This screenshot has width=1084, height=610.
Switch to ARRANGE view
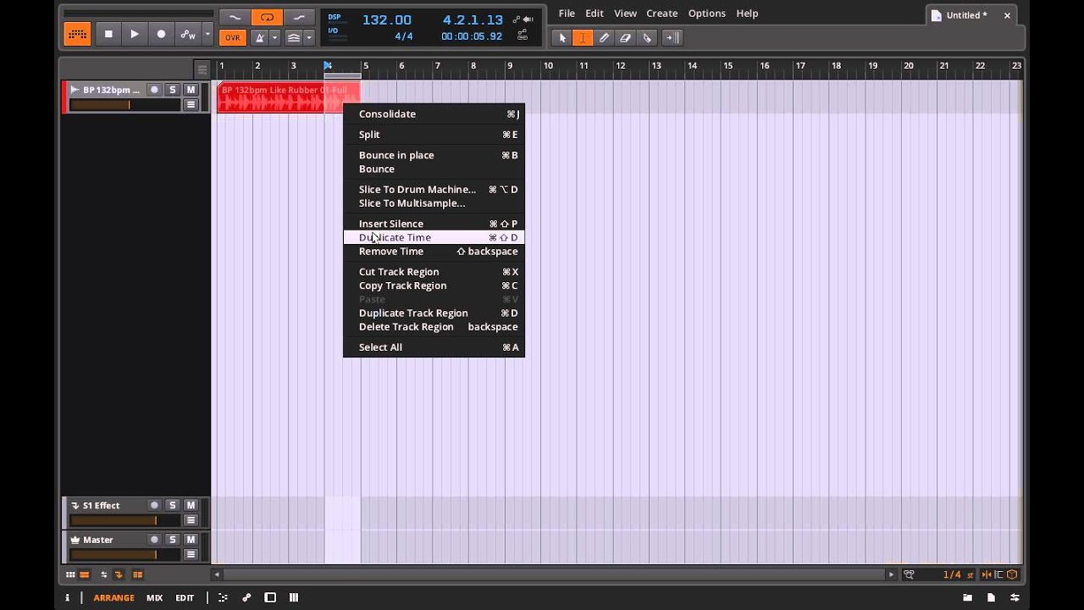coord(113,597)
